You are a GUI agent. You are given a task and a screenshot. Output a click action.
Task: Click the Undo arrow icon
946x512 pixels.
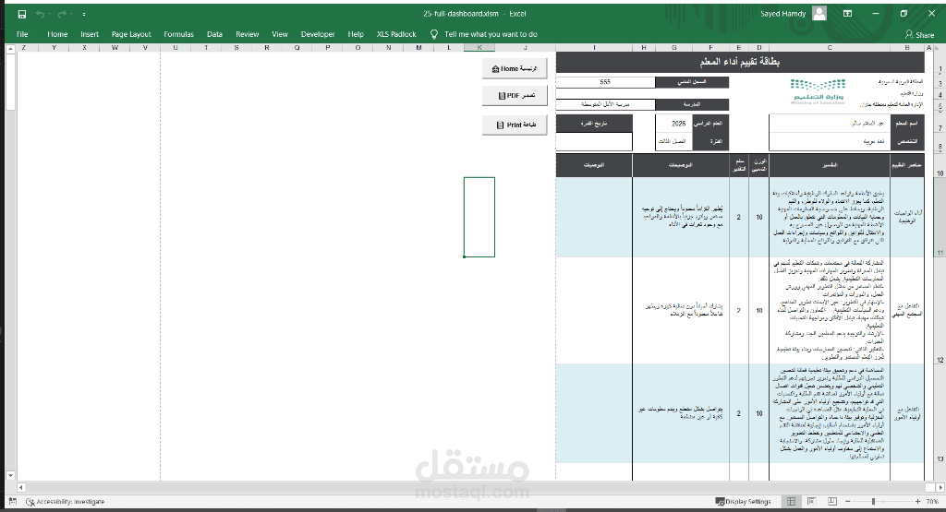coord(39,14)
